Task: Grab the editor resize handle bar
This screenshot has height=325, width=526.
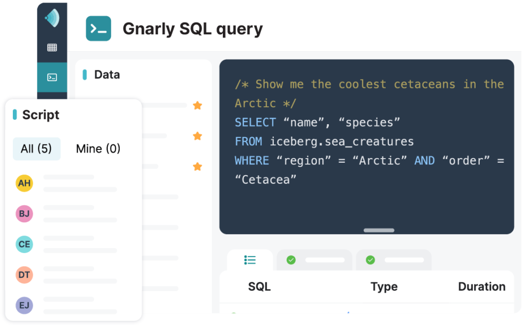Action: coord(379,231)
